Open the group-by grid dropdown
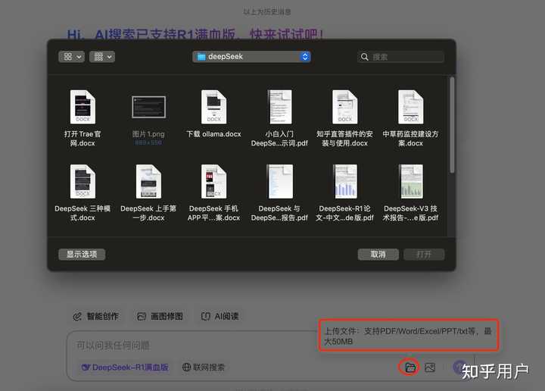 point(102,57)
